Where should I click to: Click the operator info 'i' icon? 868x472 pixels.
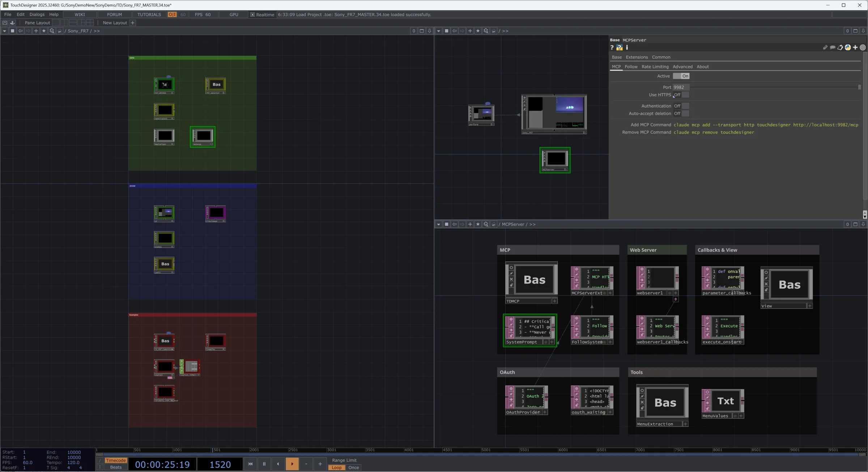click(627, 47)
